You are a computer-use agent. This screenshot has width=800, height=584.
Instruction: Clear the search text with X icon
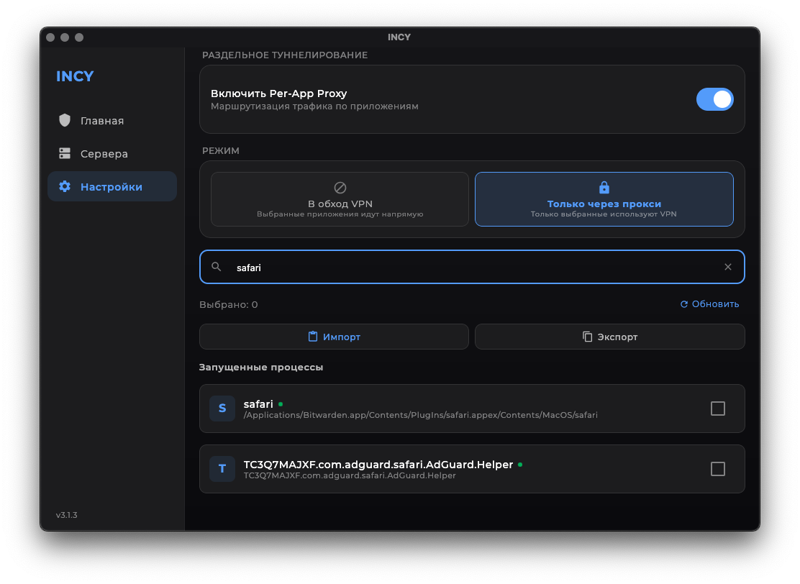(x=728, y=267)
